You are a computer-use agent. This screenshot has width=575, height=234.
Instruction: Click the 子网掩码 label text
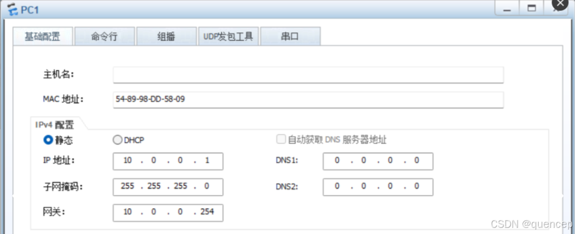[x=63, y=187]
